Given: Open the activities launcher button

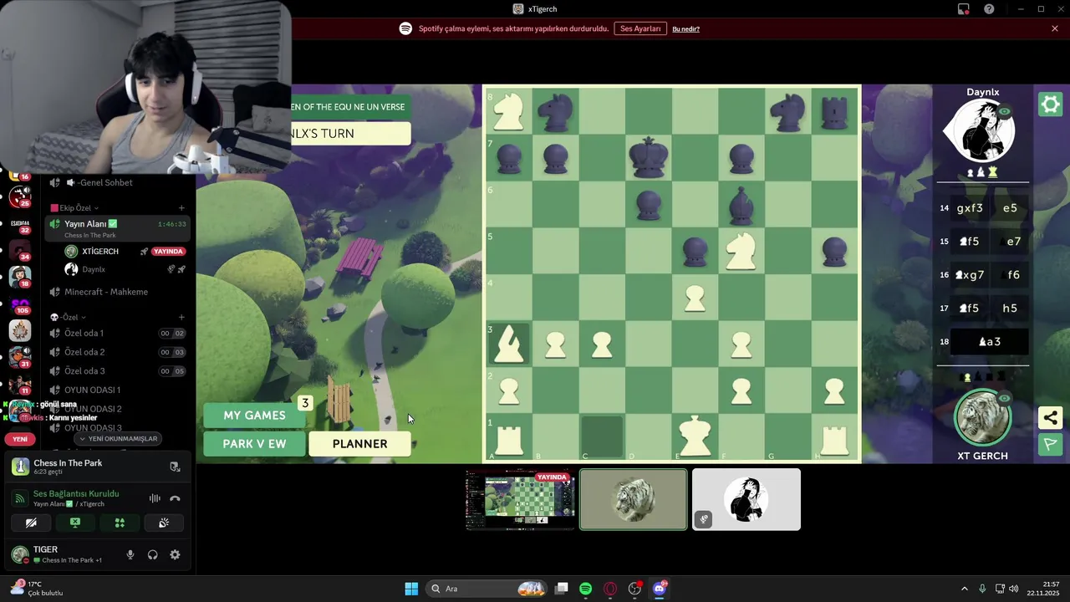Looking at the screenshot, I should (120, 523).
